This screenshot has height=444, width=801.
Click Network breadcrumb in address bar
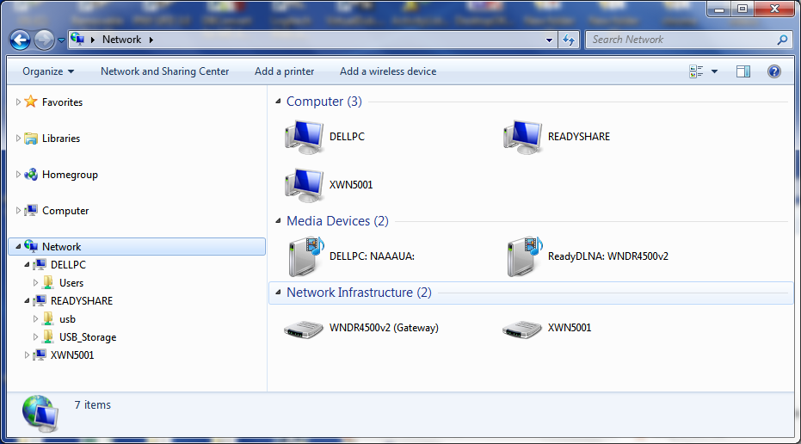click(x=121, y=40)
